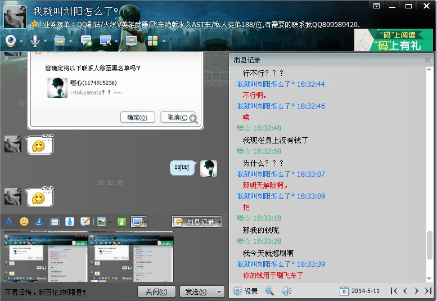
Task: Click the speaker icon in message record
Action: click(x=286, y=291)
